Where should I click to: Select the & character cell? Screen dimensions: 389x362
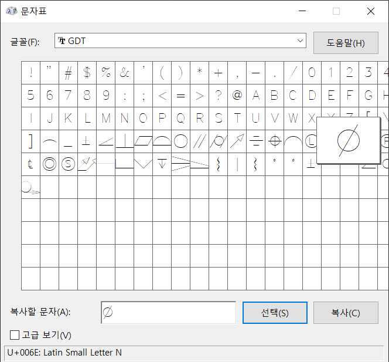125,73
